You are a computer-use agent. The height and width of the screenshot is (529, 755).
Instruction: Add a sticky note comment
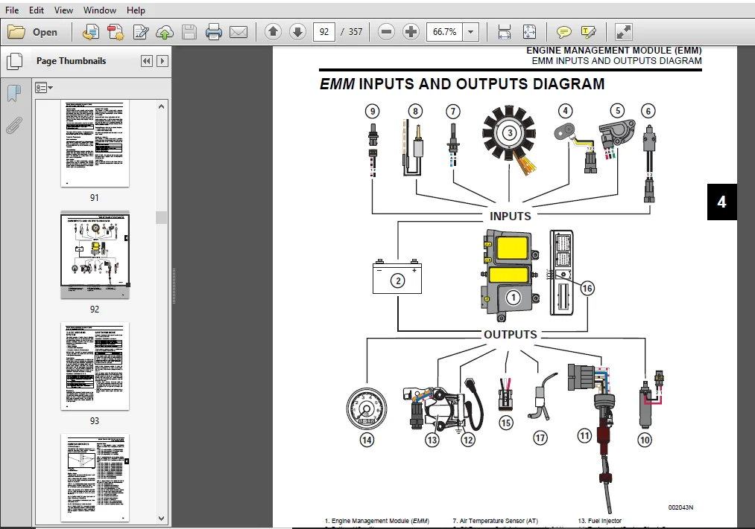[x=564, y=32]
